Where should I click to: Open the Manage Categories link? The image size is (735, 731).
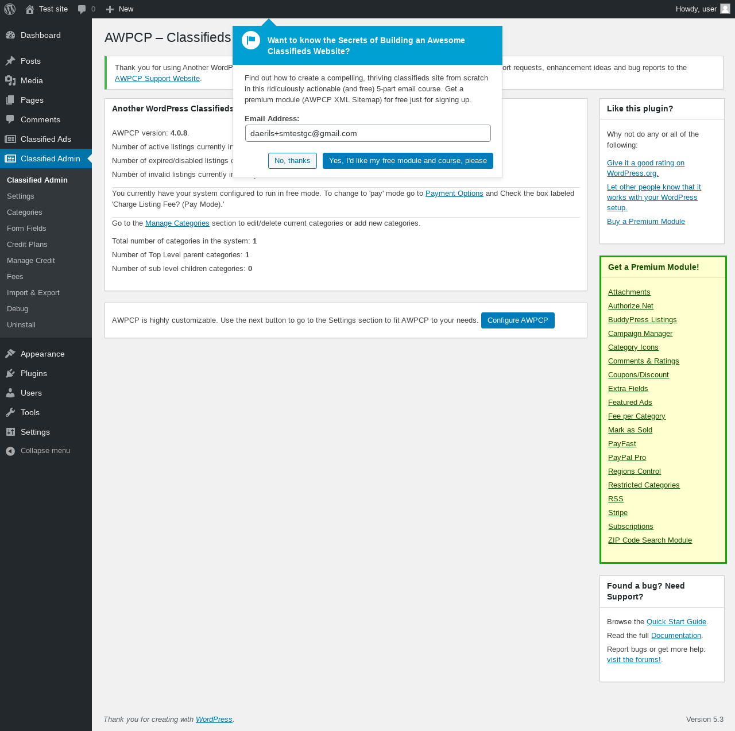[177, 223]
